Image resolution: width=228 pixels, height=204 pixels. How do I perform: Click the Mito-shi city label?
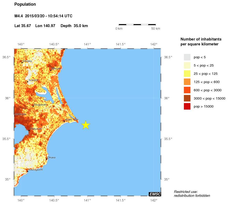(56, 68)
